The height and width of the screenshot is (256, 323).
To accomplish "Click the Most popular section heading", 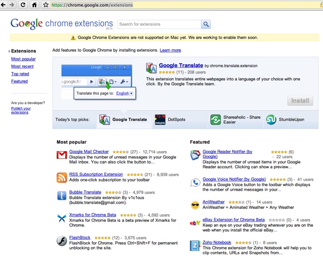I will pos(71,142).
